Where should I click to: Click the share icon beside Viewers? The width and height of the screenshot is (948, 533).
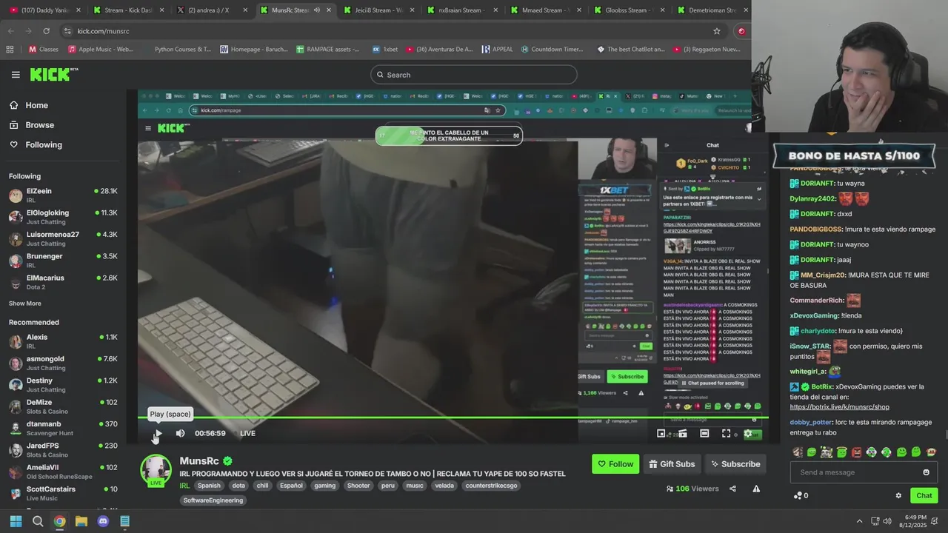click(x=732, y=489)
